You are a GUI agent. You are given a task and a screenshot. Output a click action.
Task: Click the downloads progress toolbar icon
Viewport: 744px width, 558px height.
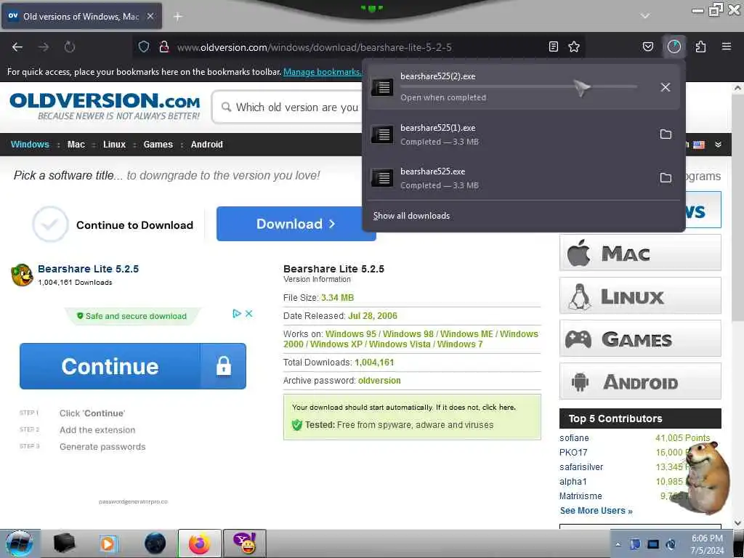674,46
